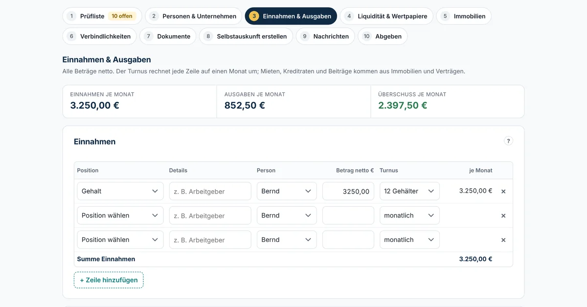Go to Selbstauskunft erstellen step
This screenshot has width=587, height=307.
click(246, 36)
